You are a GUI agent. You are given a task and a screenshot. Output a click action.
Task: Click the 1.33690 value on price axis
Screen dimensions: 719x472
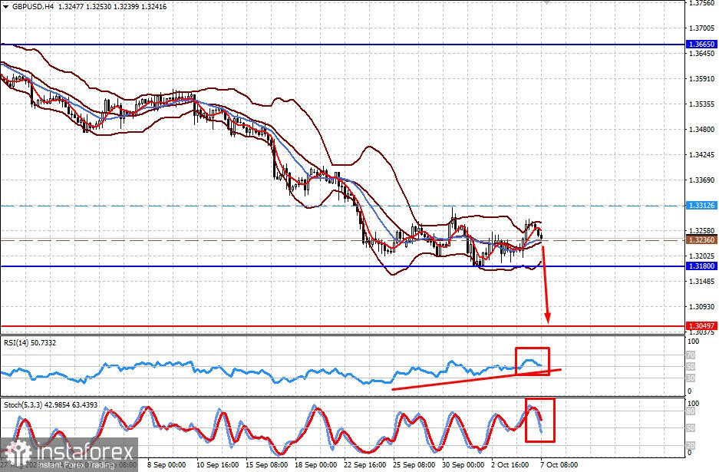pos(701,180)
